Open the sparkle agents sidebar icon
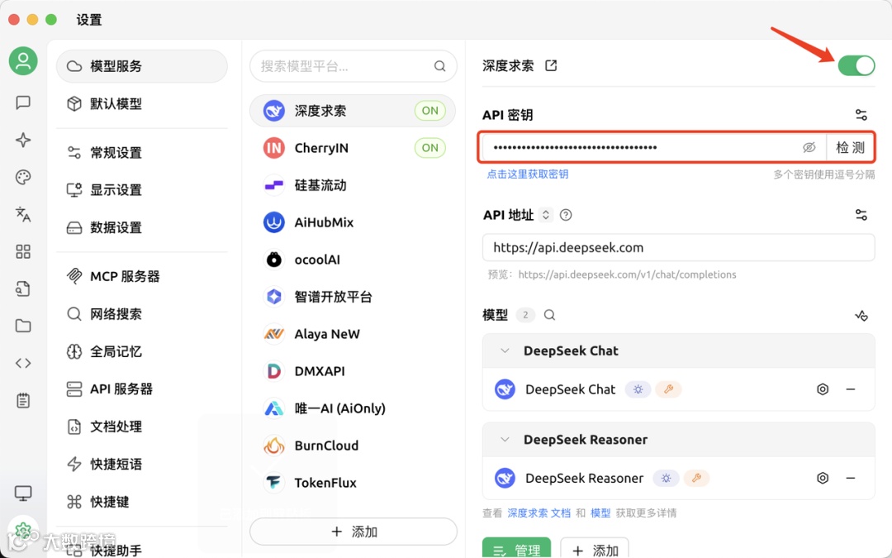 23,140
